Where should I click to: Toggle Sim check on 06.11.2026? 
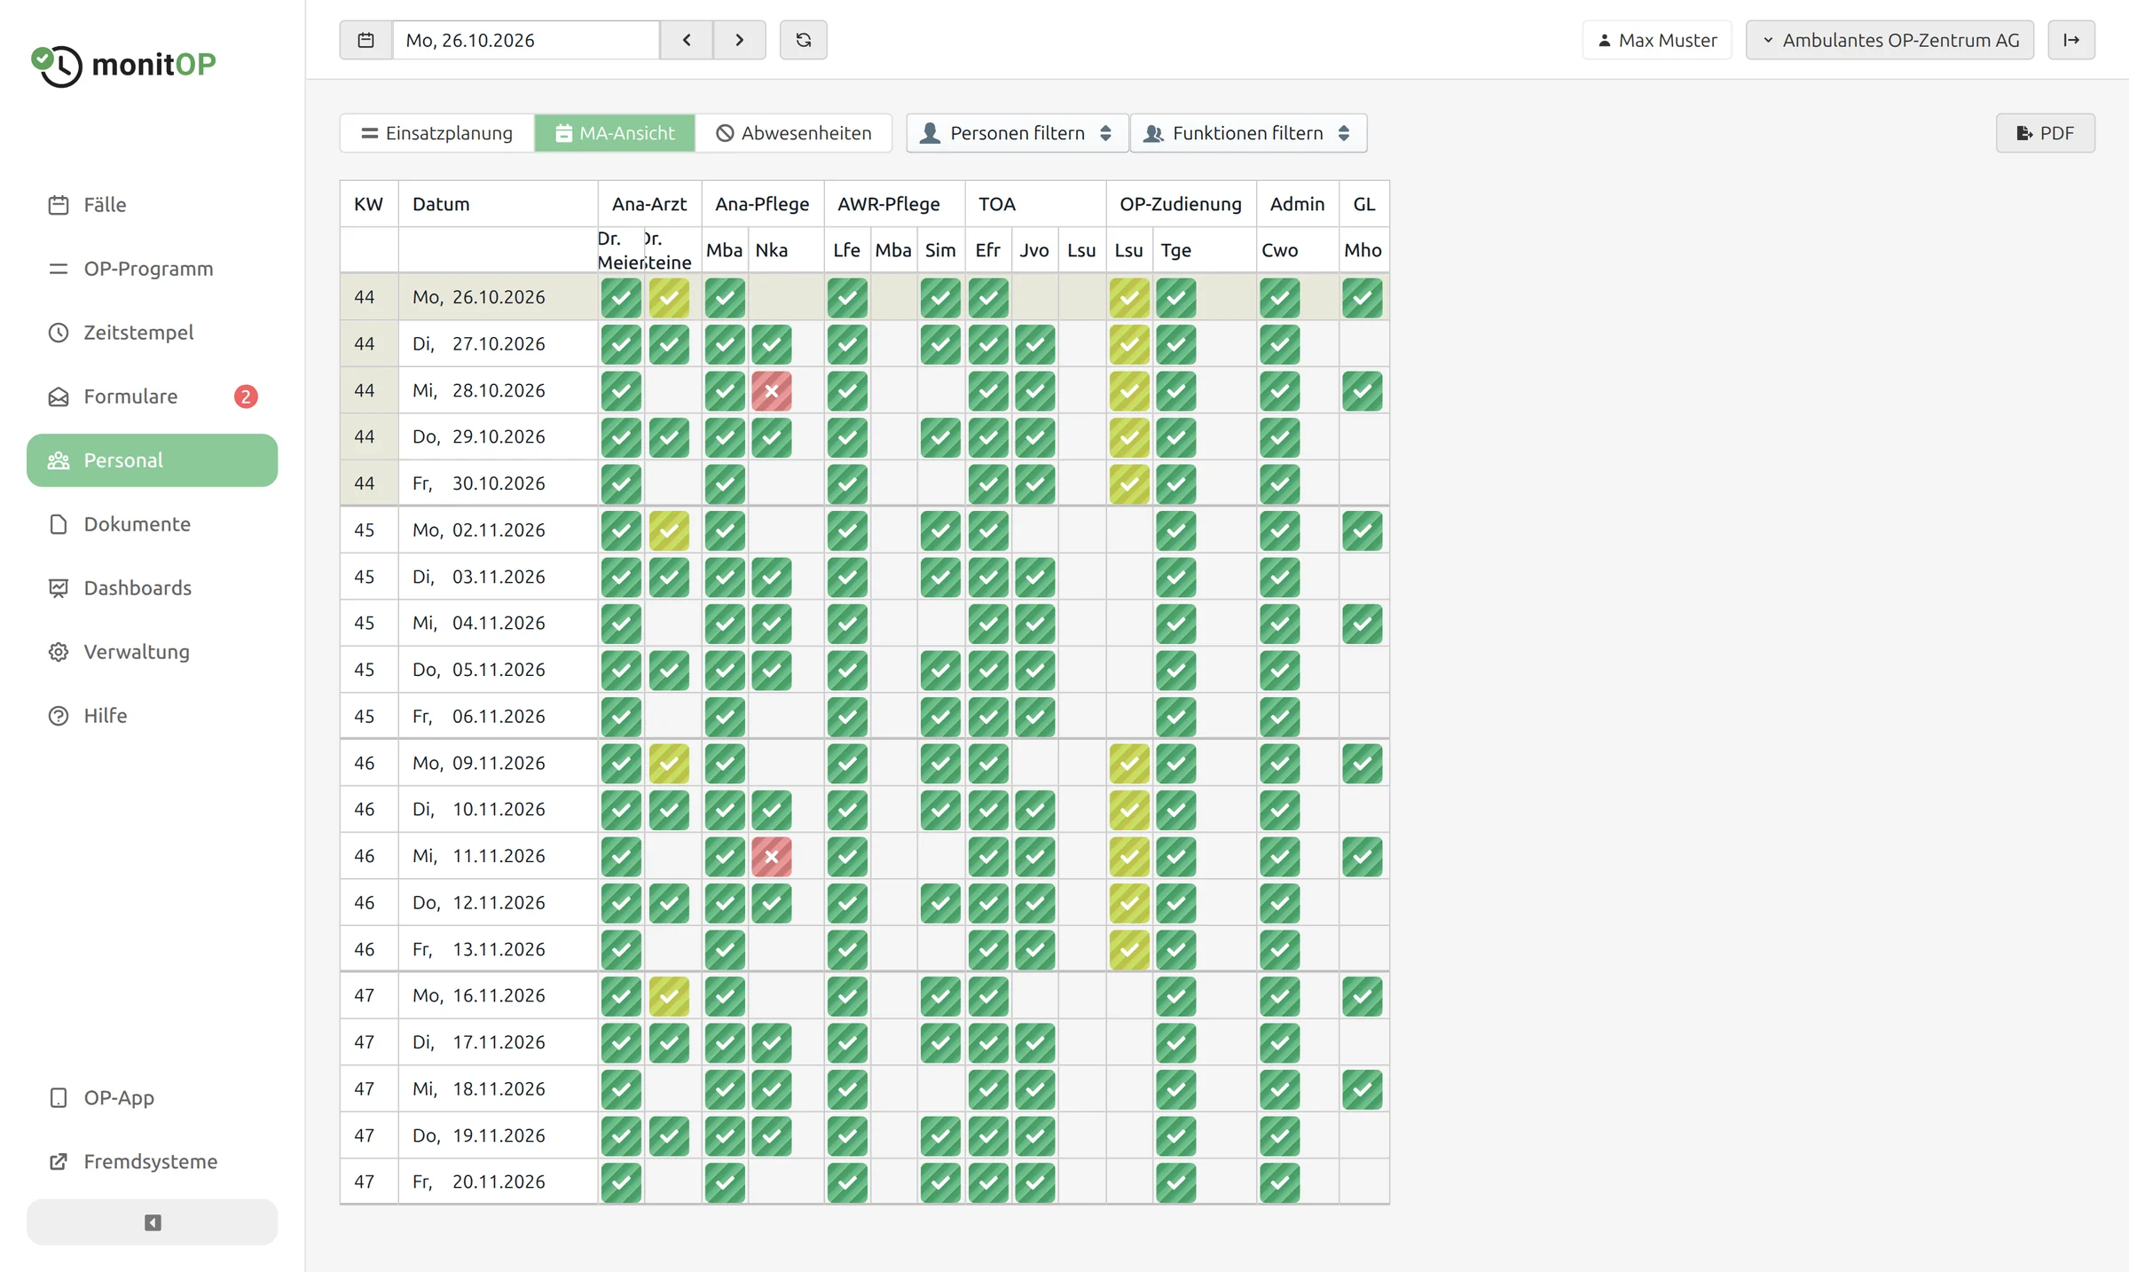click(940, 717)
